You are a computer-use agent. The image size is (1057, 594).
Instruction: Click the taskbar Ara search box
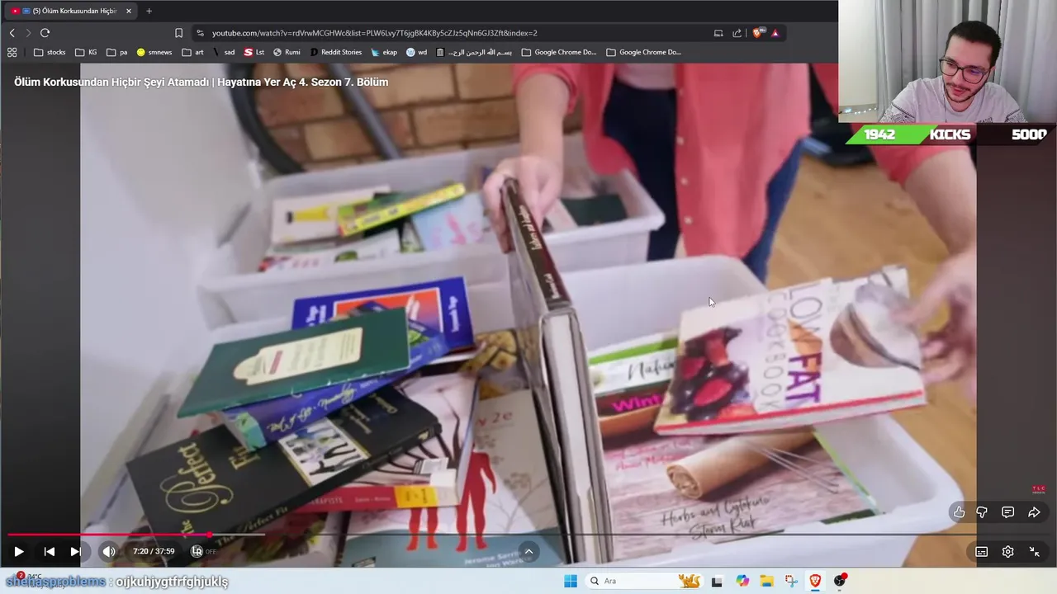click(x=644, y=581)
